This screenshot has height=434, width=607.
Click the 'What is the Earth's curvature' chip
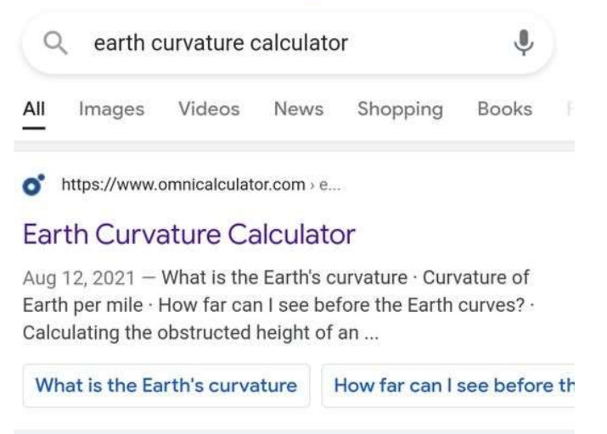(166, 386)
